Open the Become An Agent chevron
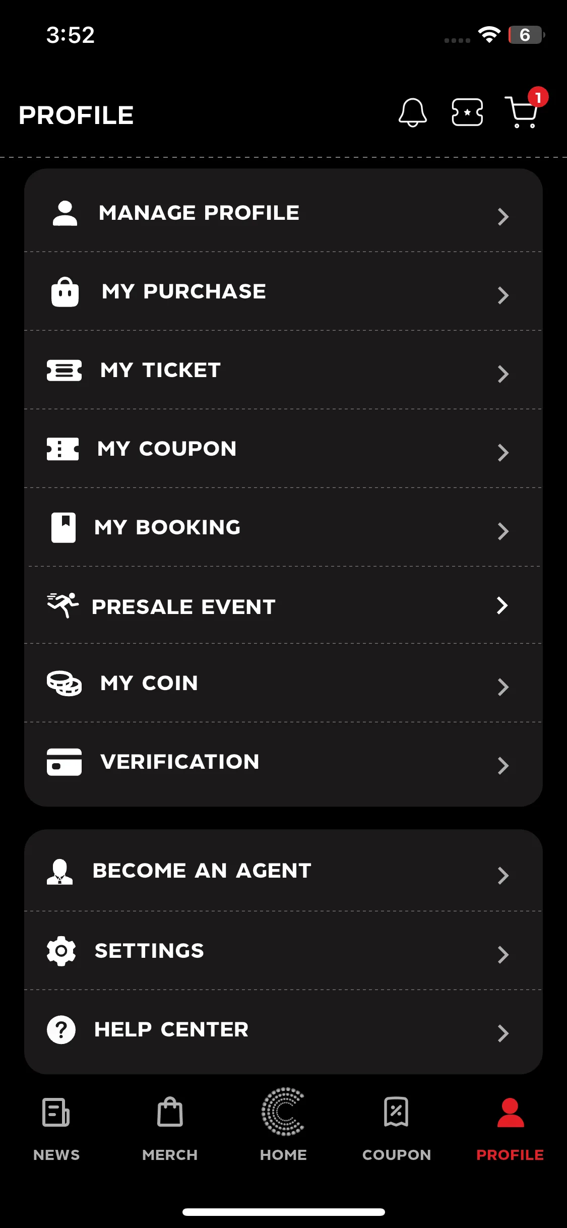Image resolution: width=567 pixels, height=1228 pixels. [503, 876]
